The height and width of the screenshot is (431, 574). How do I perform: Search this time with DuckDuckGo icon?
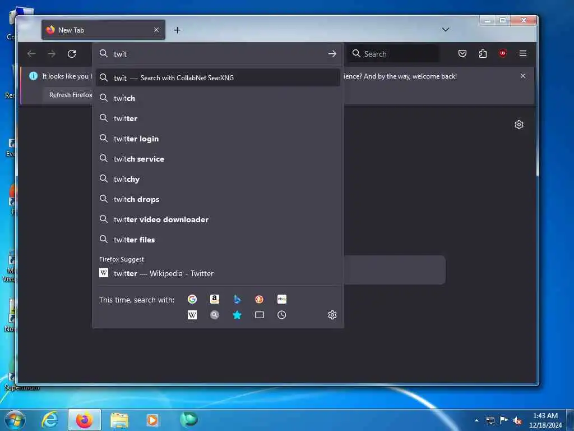[259, 299]
